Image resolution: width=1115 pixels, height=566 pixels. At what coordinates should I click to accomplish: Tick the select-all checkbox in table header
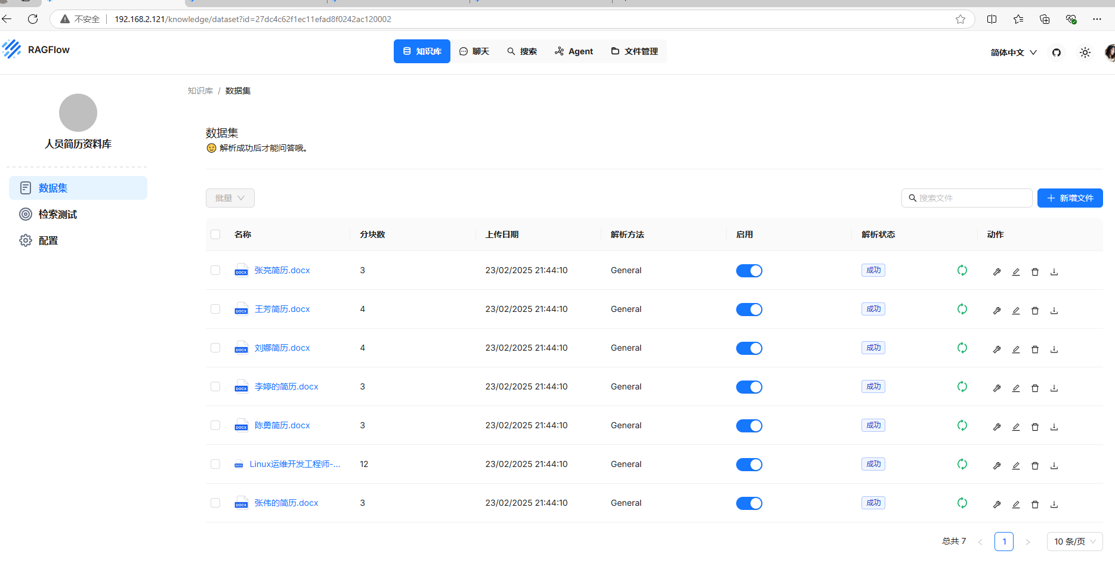pyautogui.click(x=215, y=234)
